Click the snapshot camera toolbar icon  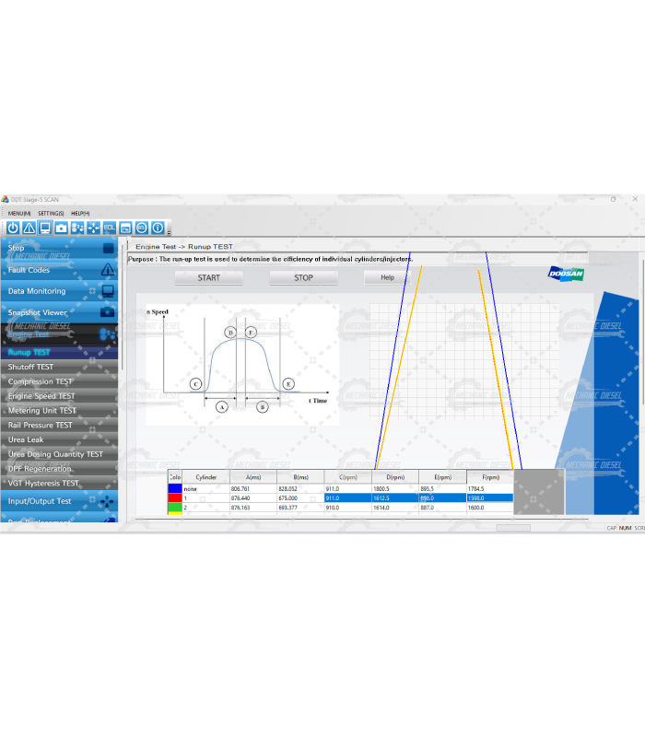pyautogui.click(x=61, y=228)
